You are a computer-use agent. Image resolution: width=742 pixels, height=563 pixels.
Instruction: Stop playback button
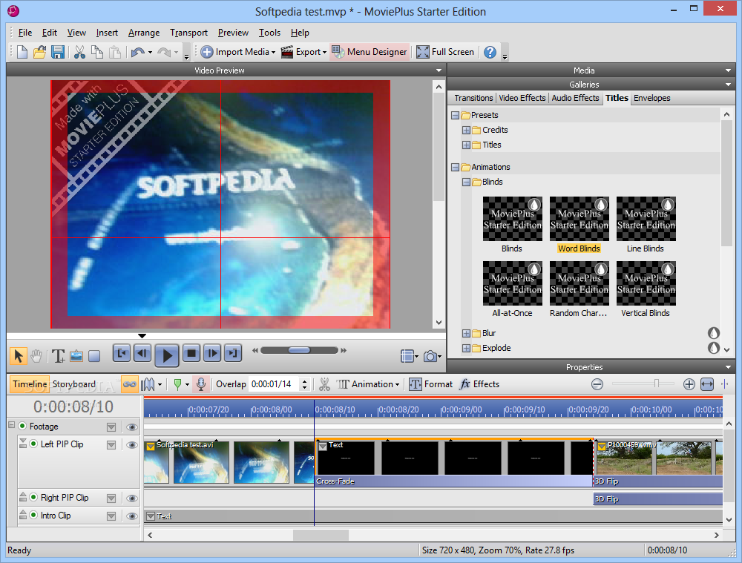pos(191,353)
